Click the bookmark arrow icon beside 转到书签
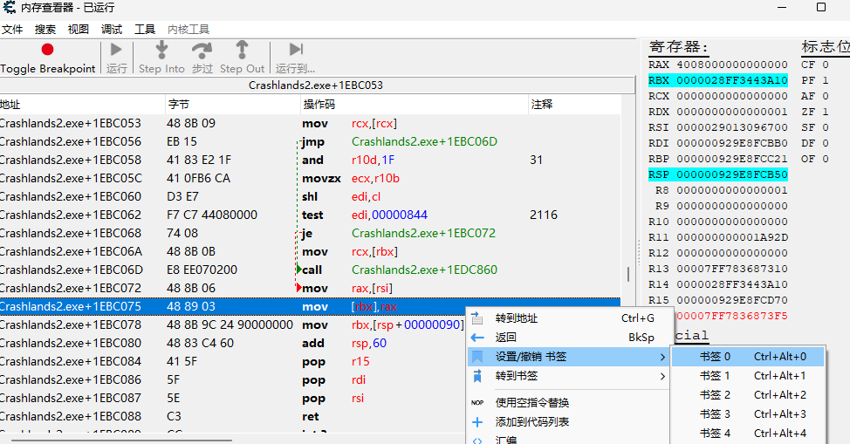This screenshot has height=444, width=850. coord(477,376)
